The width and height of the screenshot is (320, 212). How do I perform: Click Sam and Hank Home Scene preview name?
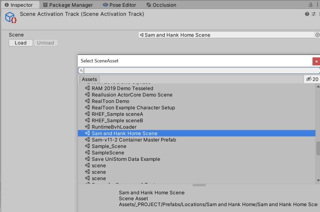click(152, 193)
